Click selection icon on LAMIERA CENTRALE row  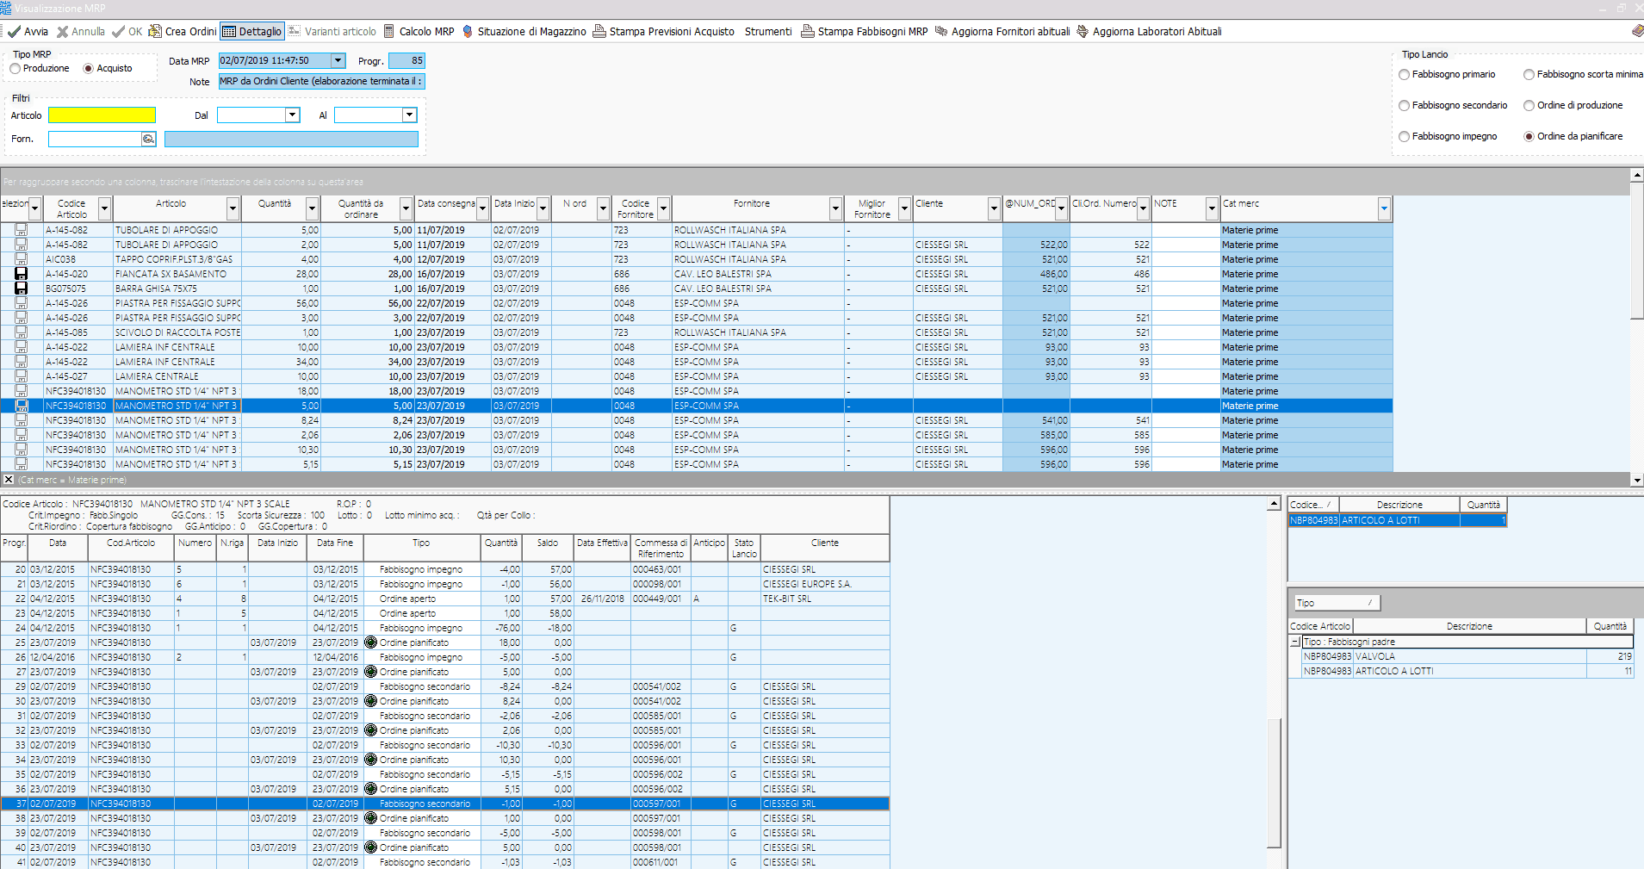(22, 376)
